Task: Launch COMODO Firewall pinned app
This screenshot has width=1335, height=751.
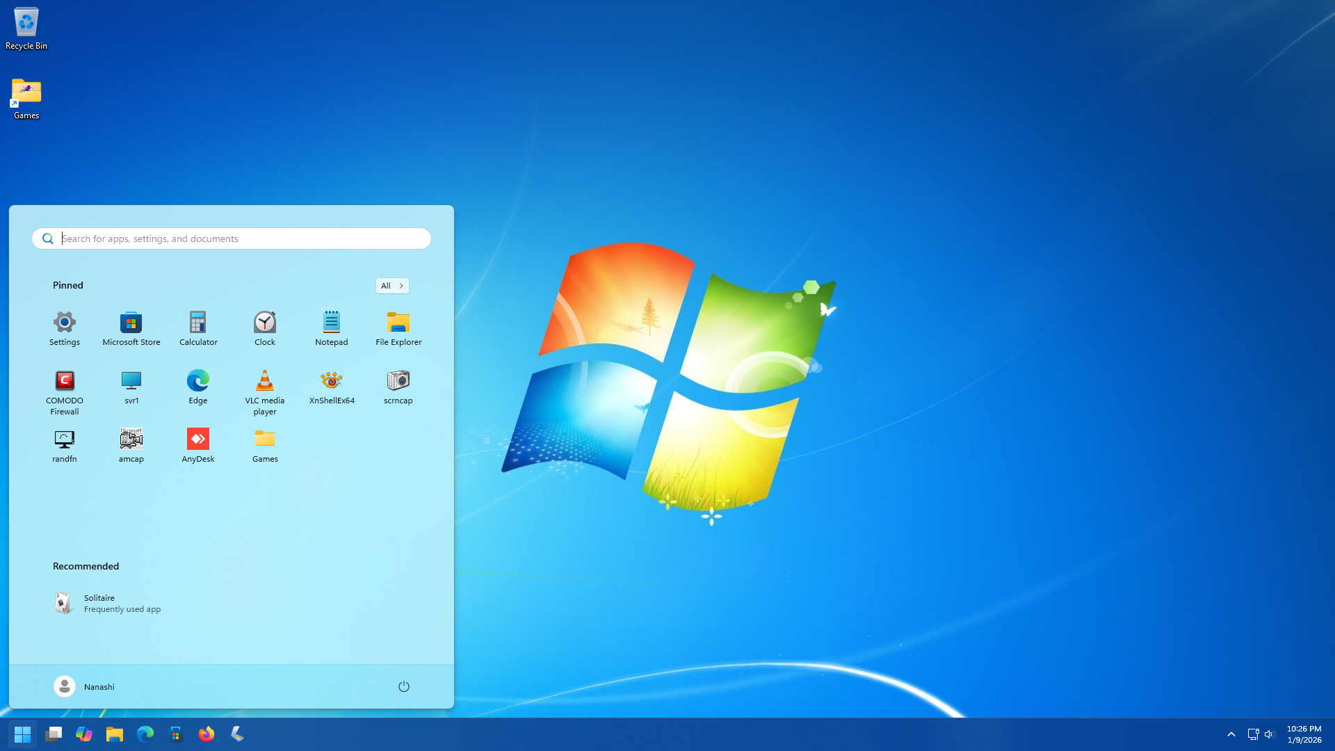Action: [x=65, y=392]
